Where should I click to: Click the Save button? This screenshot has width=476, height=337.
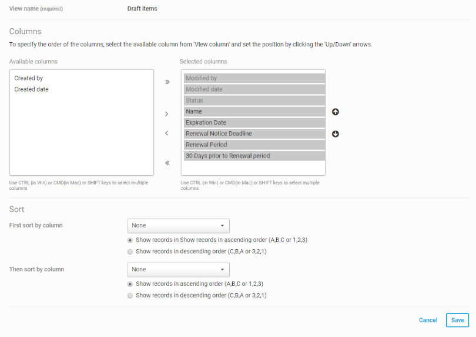coord(457,320)
